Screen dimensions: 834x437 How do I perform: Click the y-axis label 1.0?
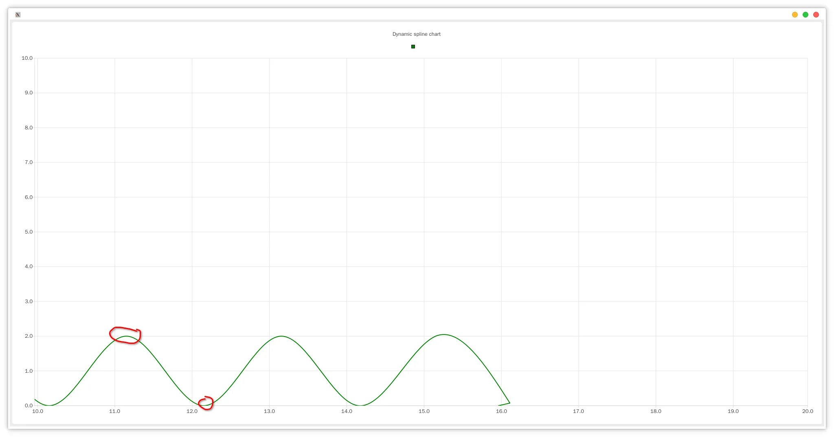[29, 371]
